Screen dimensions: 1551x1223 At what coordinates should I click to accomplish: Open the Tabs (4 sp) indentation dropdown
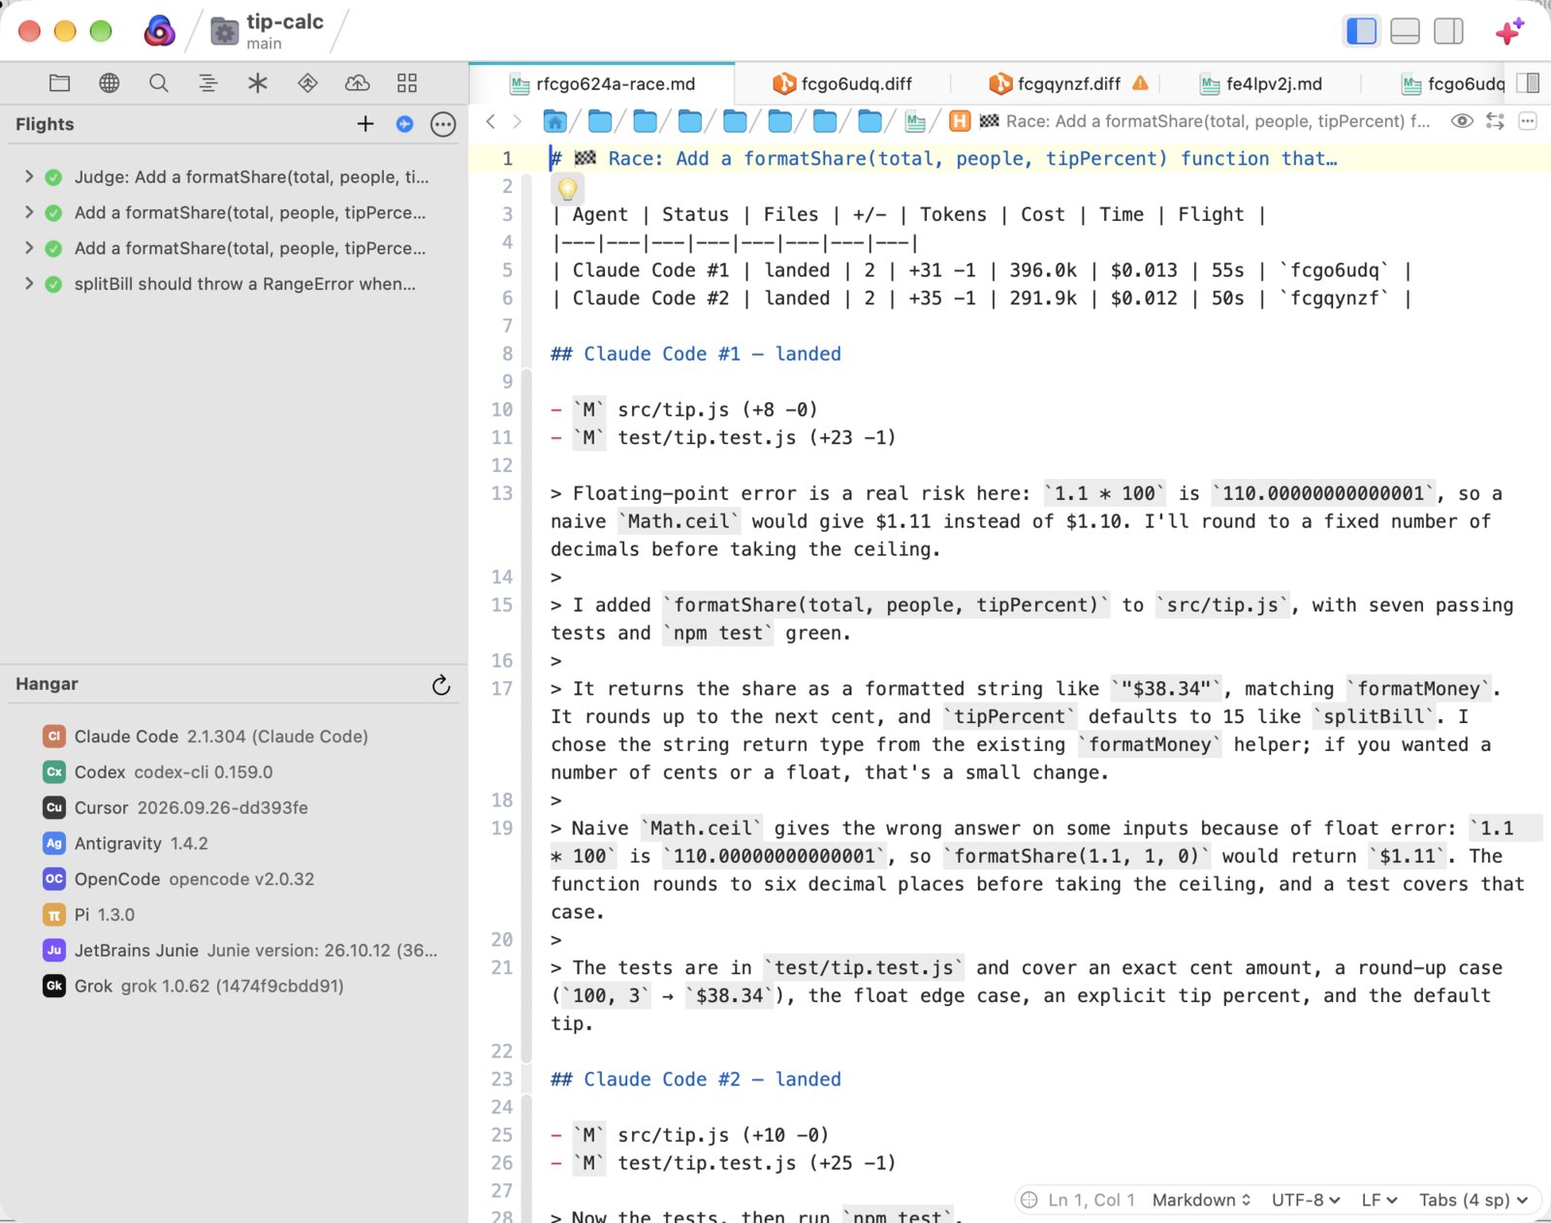[x=1473, y=1200]
